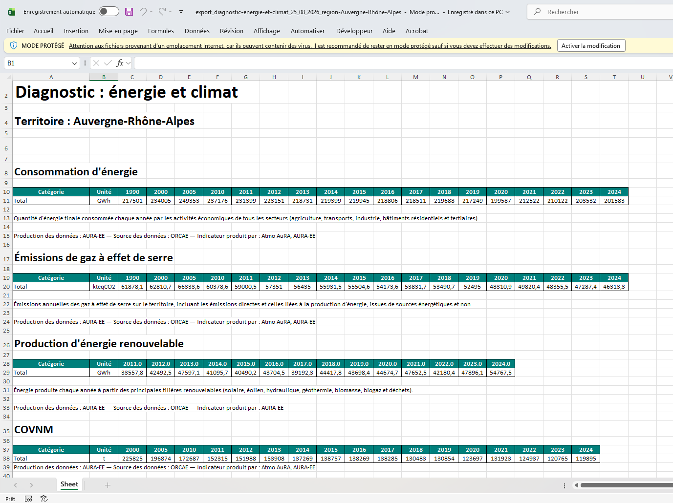
Task: Open the Affichage ribbon tab
Action: (267, 31)
